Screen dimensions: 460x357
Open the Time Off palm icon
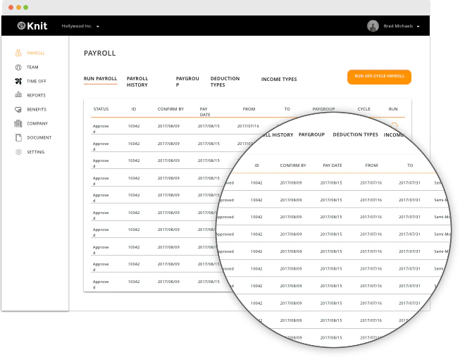(x=18, y=81)
